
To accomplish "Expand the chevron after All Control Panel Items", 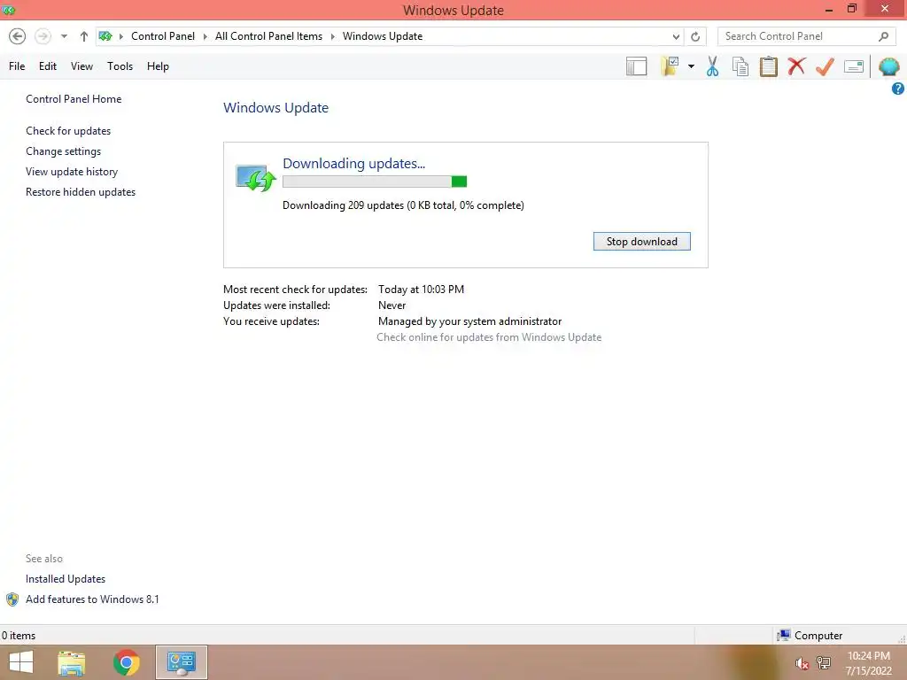I will pos(333,36).
